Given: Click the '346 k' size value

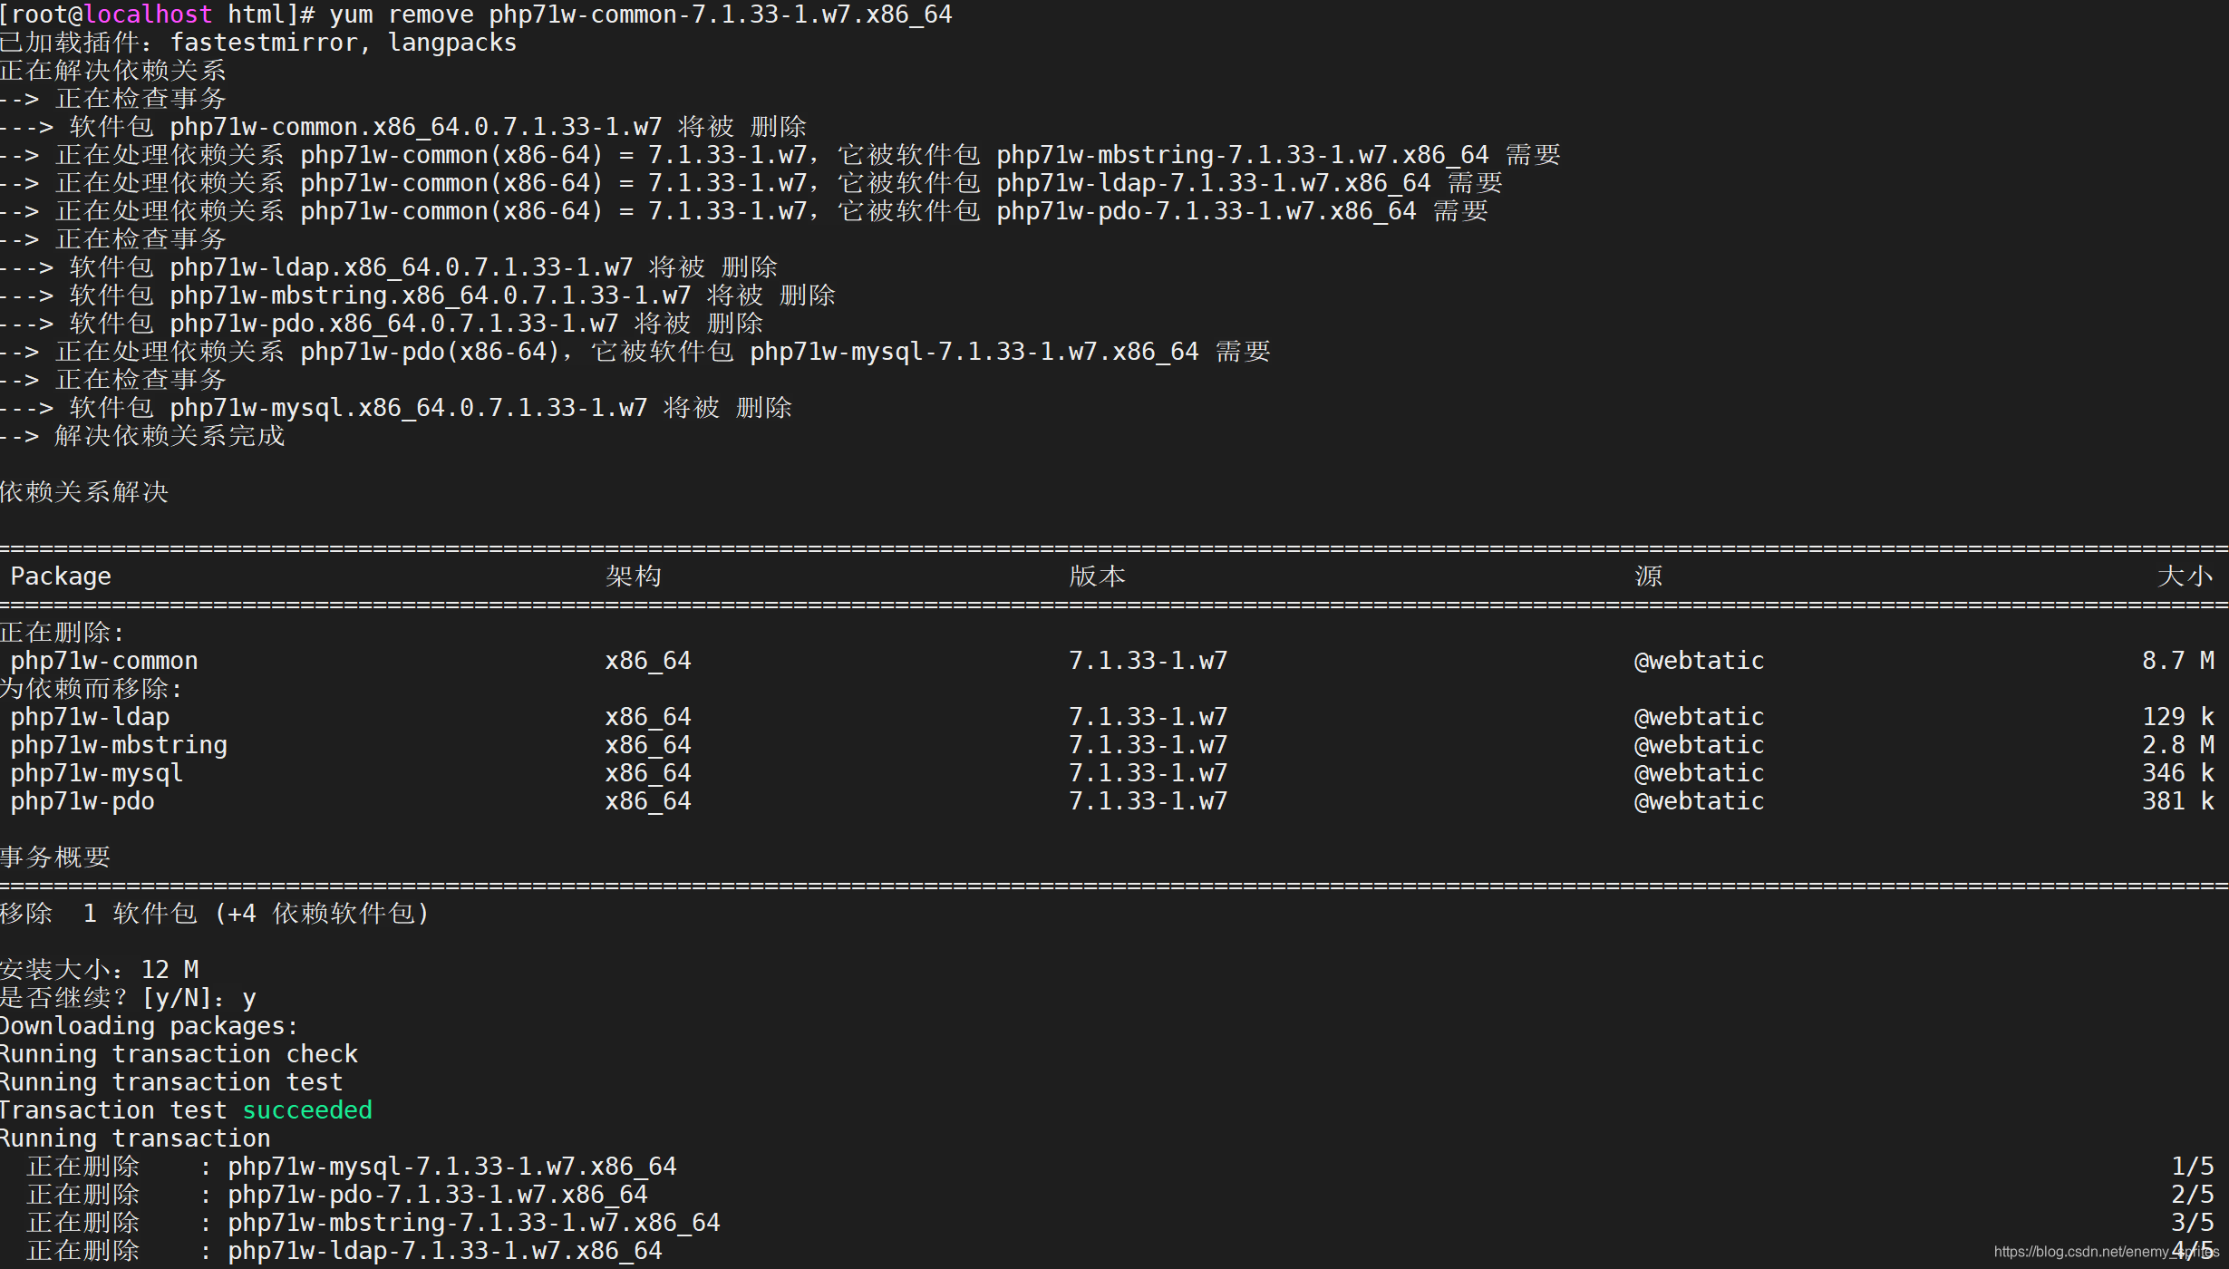Looking at the screenshot, I should [2178, 773].
